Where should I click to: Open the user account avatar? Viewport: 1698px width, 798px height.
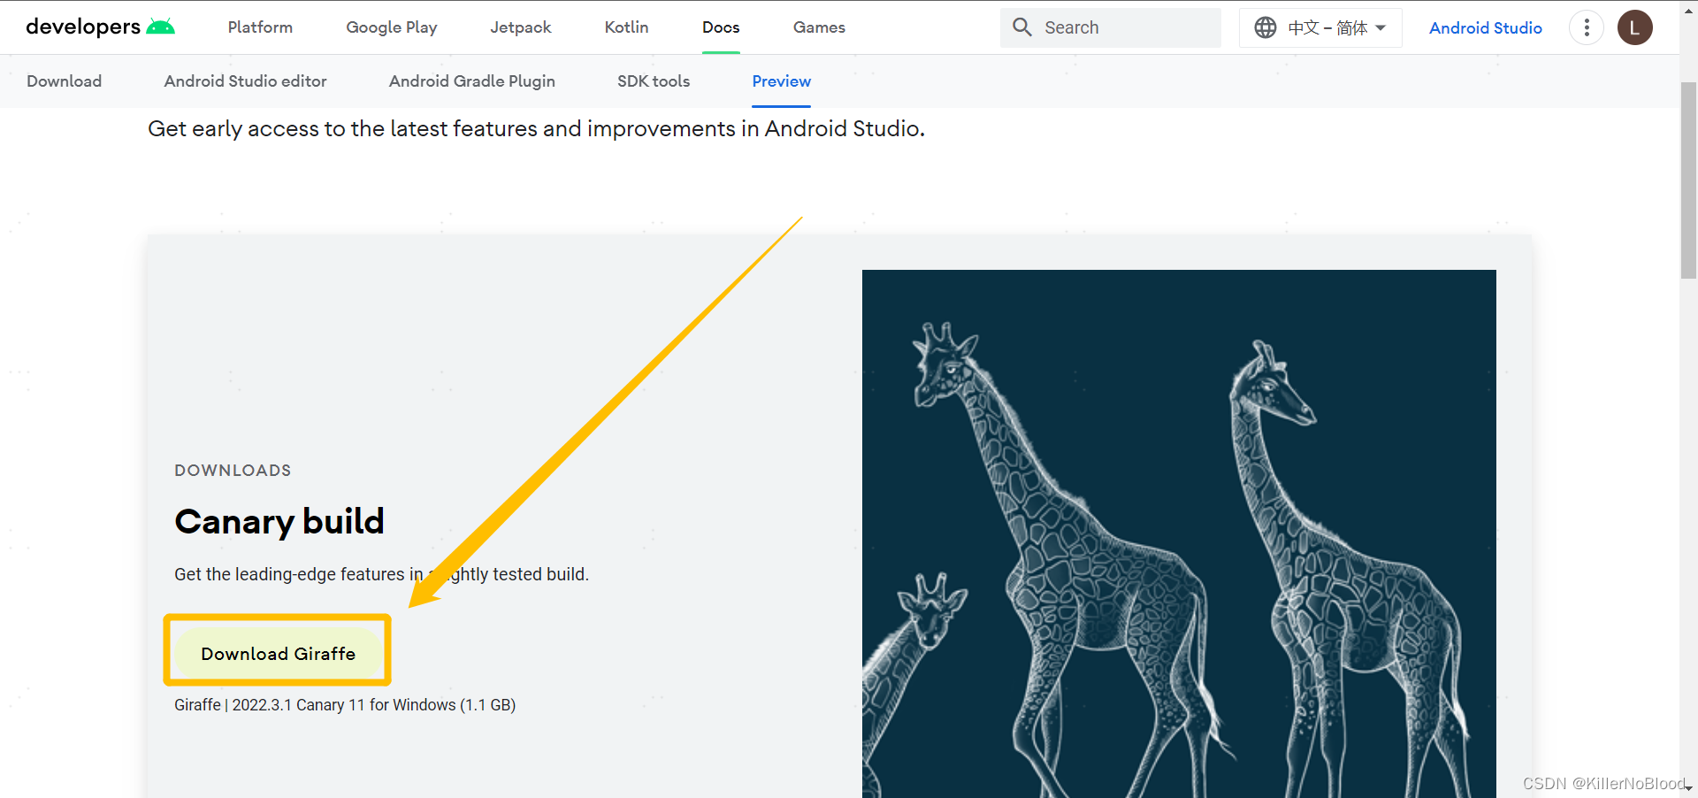click(x=1634, y=27)
